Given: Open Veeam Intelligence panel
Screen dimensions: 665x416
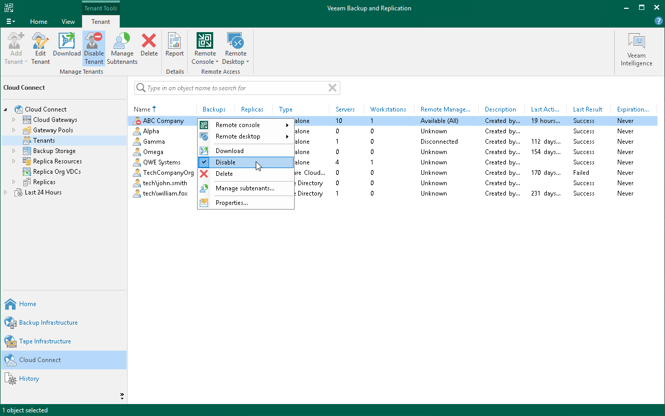Looking at the screenshot, I should (636, 50).
